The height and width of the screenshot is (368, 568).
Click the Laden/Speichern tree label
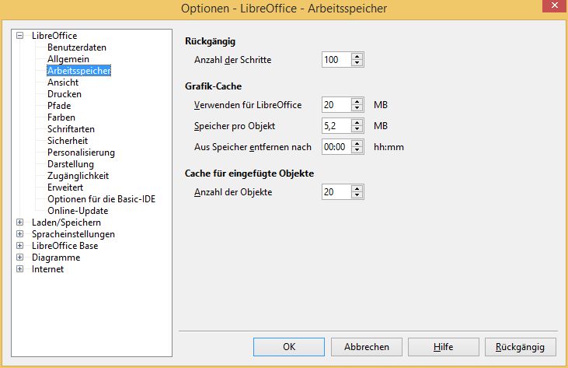(66, 223)
